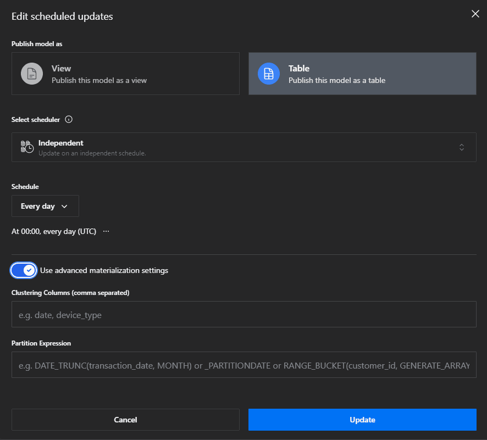The height and width of the screenshot is (440, 487).
Task: Click the Independent scheduler clock icon
Action: (x=27, y=147)
